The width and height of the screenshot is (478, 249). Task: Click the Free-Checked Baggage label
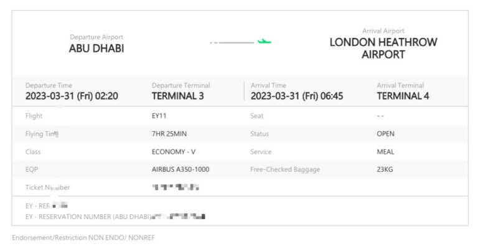point(285,169)
